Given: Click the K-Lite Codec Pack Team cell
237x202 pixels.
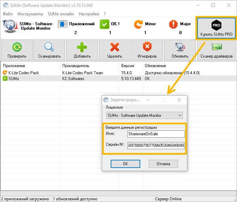Looking at the screenshot, I should click(x=82, y=73).
